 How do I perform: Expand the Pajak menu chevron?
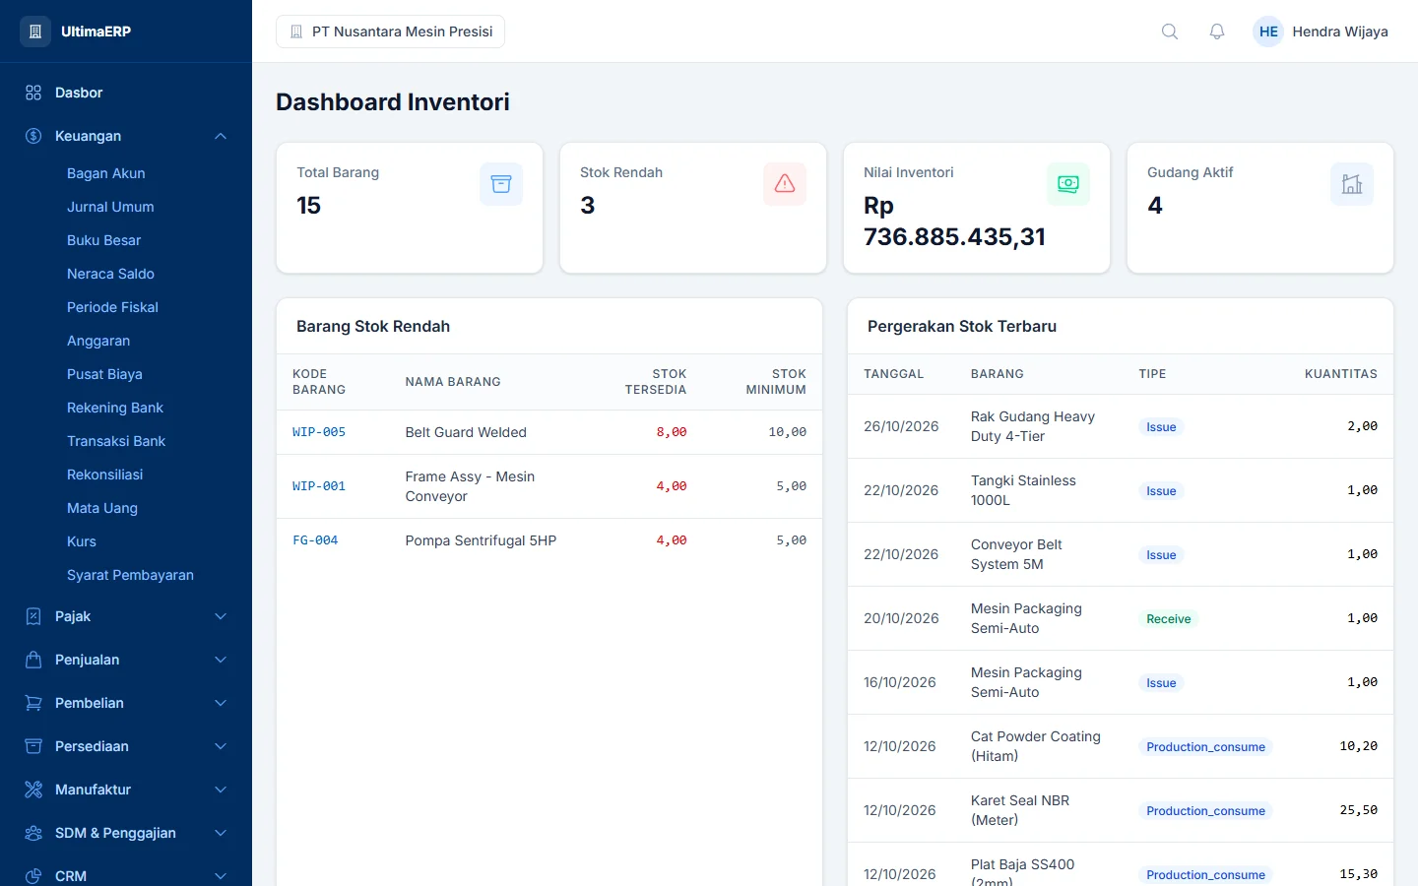click(x=221, y=616)
